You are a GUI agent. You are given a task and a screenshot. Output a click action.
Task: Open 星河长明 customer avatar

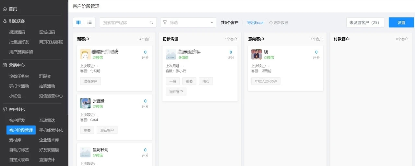coord(85,152)
